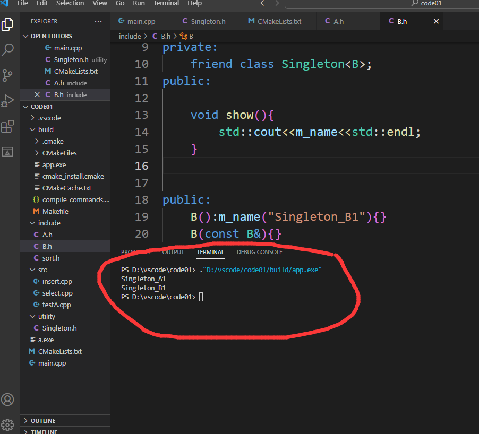
Task: Open the Accounts icon
Action: [x=7, y=400]
